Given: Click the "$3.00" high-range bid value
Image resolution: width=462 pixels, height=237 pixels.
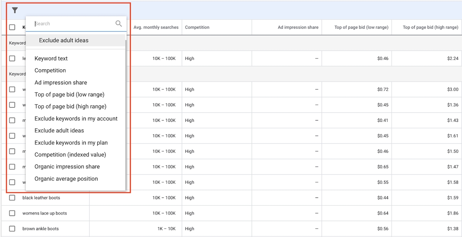Looking at the screenshot, I should point(453,89).
